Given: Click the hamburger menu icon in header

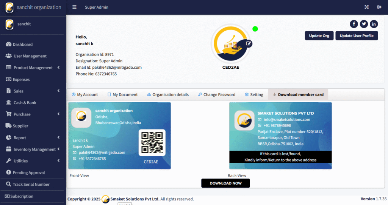Looking at the screenshot, I should (x=74, y=7).
